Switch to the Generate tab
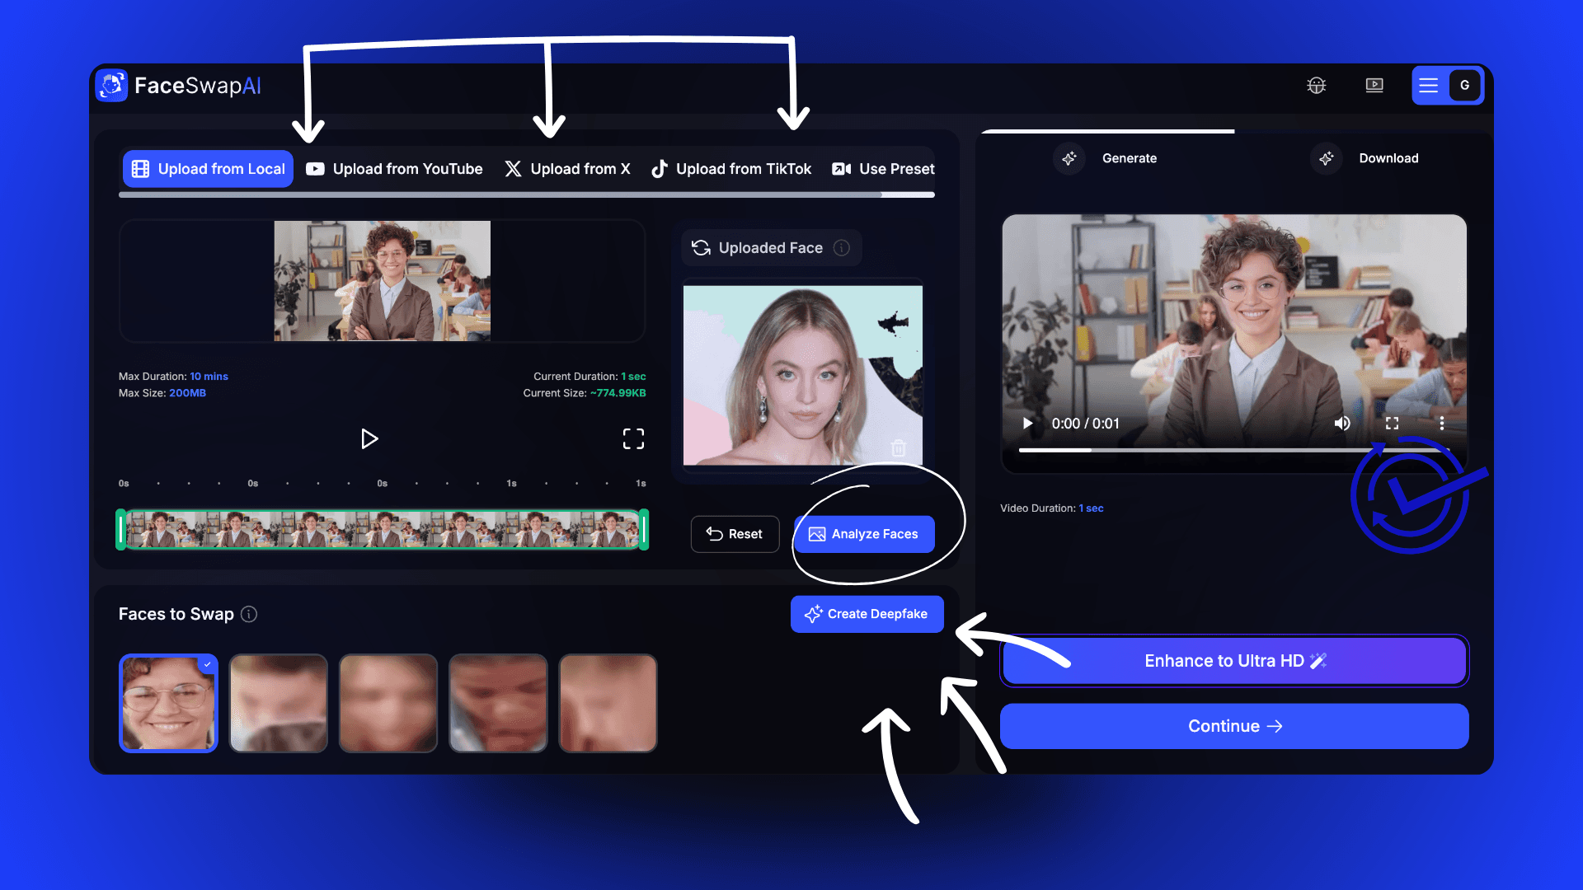The height and width of the screenshot is (890, 1583). (1108, 157)
